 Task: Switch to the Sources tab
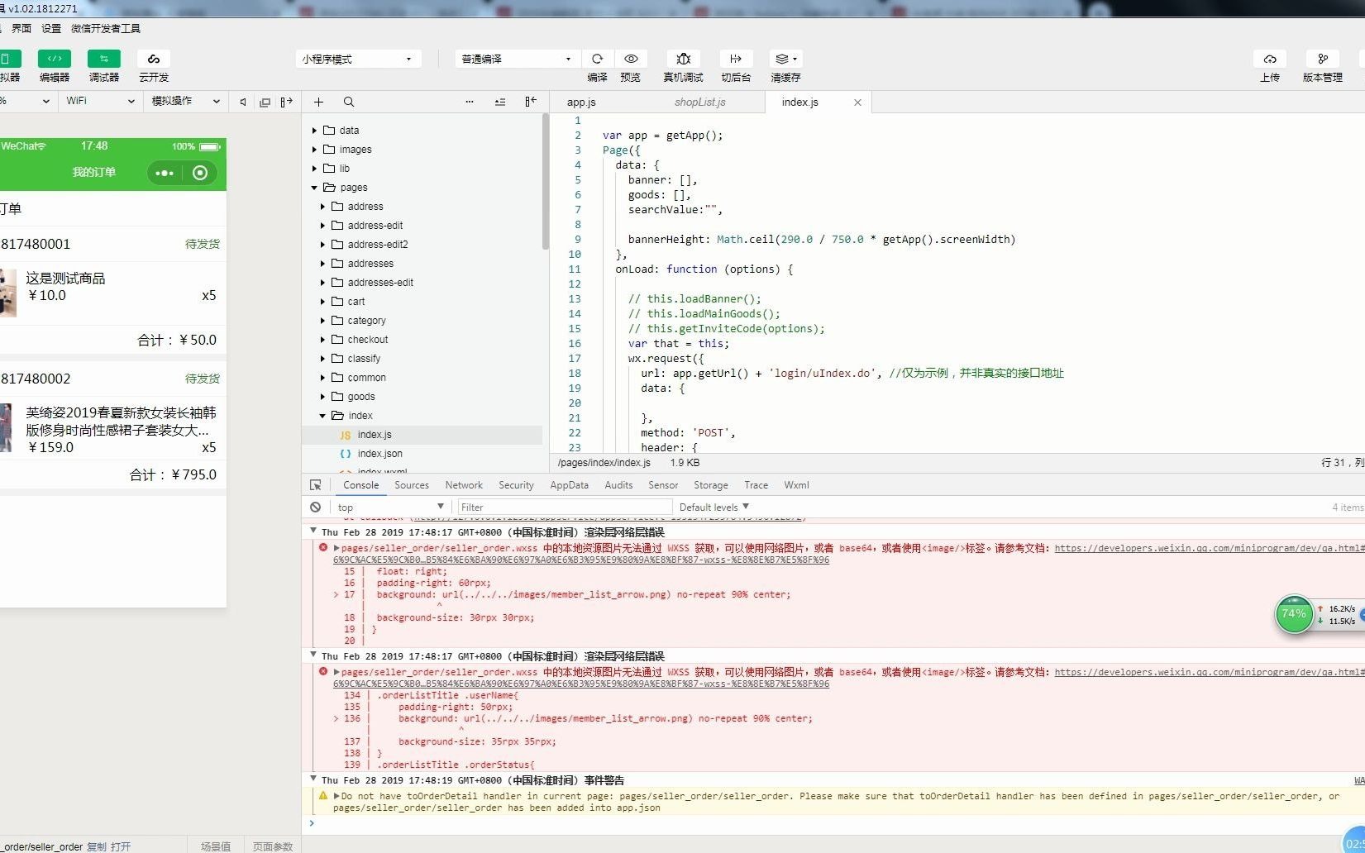(411, 485)
